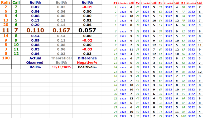Select the red -0.03 difference cell
The image size is (203, 118).
(87, 49)
